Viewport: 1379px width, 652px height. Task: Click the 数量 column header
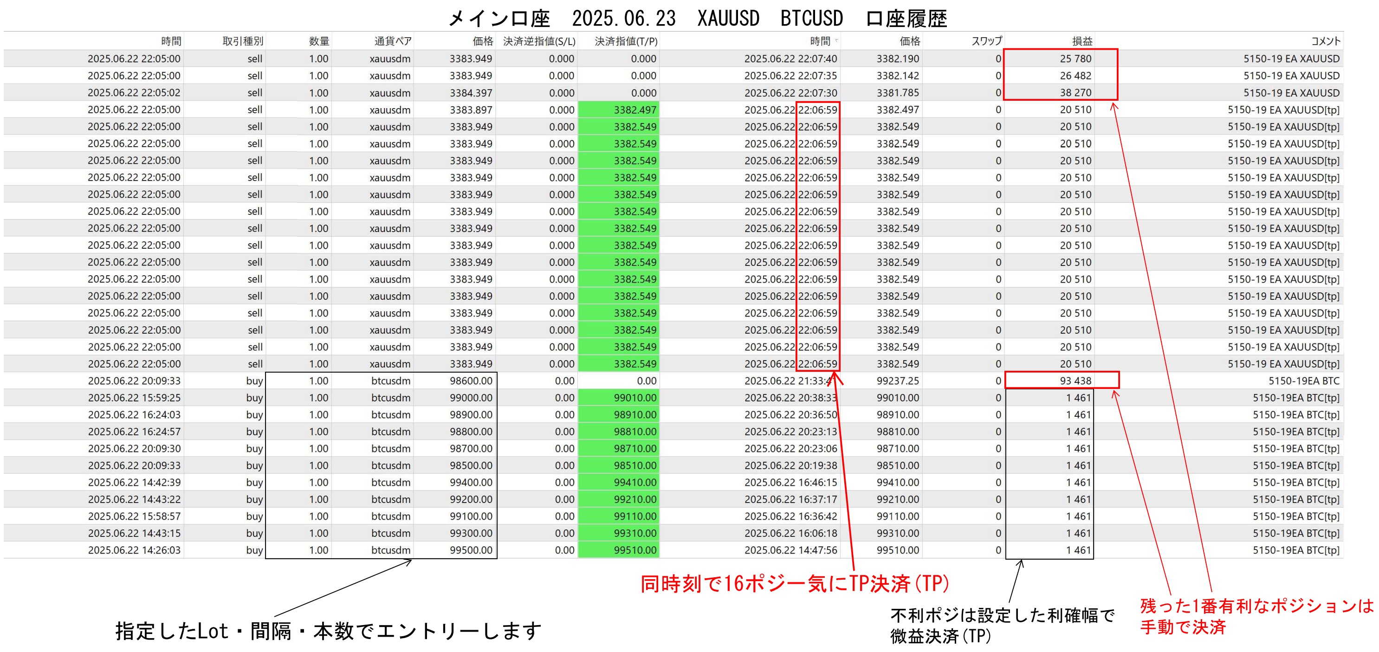click(x=318, y=41)
